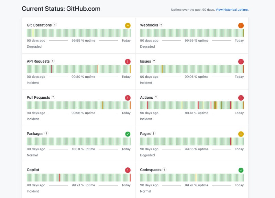Click the API Requests component title
The height and width of the screenshot is (198, 275).
pyautogui.click(x=38, y=61)
